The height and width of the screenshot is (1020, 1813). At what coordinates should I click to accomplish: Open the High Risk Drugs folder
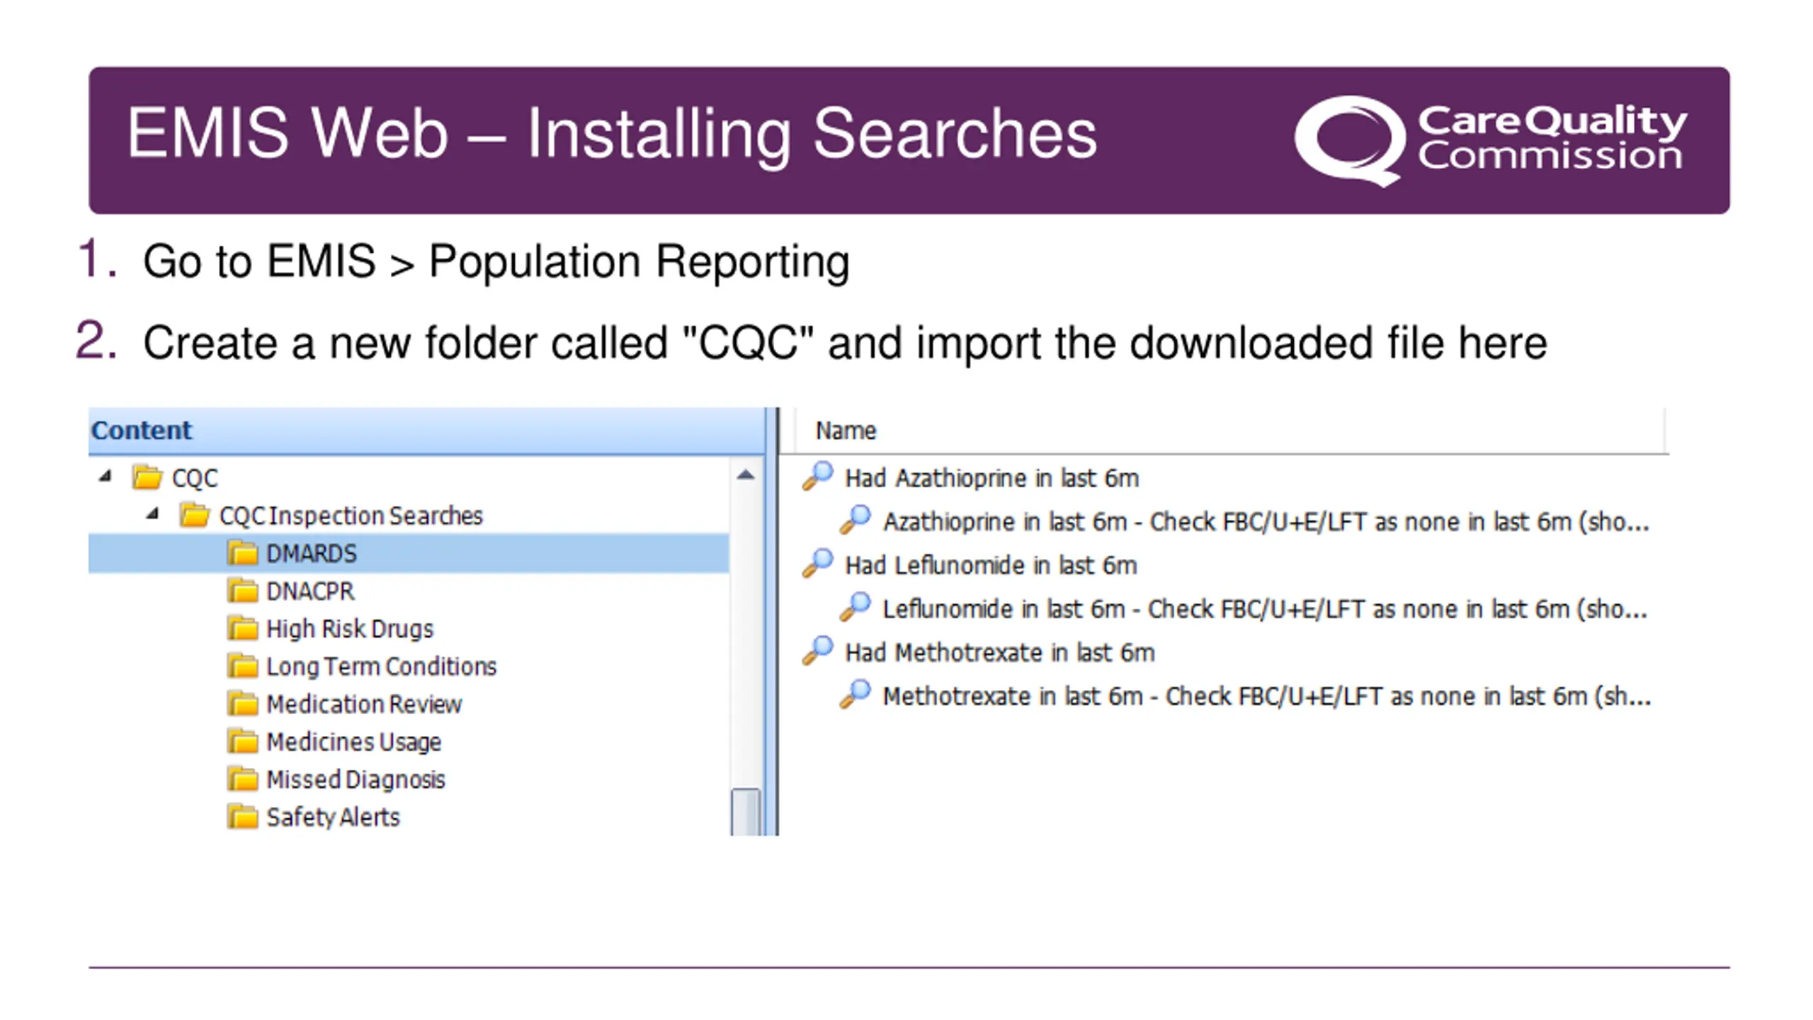point(349,628)
